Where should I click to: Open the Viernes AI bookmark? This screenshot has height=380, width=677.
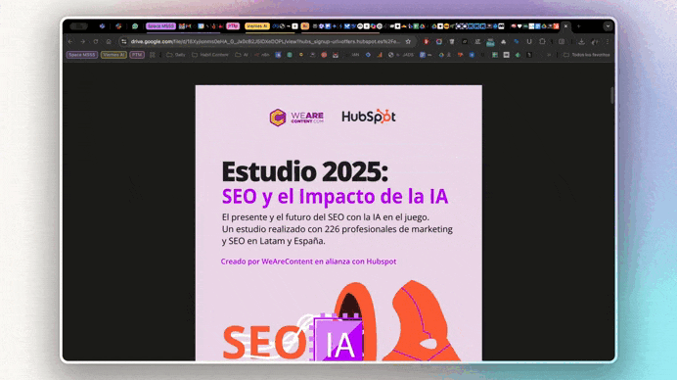(x=113, y=55)
